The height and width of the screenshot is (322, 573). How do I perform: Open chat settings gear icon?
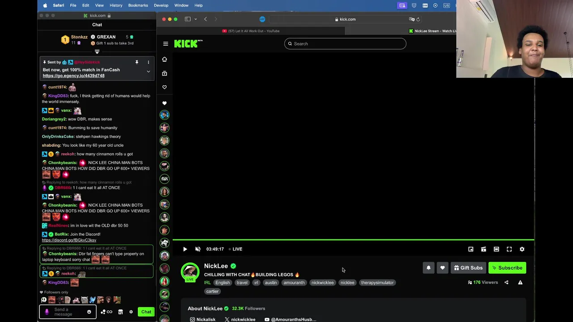point(131,312)
